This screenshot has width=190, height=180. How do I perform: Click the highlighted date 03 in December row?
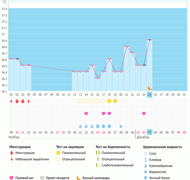(150, 132)
